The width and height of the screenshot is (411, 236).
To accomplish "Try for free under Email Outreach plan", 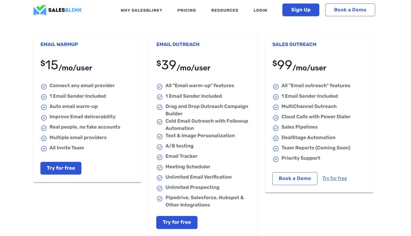I will point(177,222).
